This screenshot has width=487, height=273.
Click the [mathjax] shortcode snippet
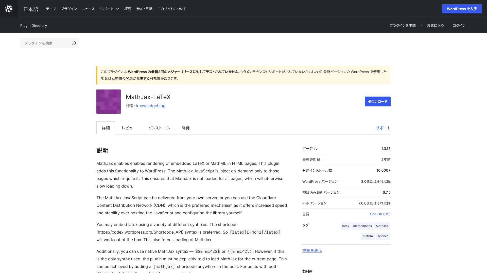(x=164, y=267)
